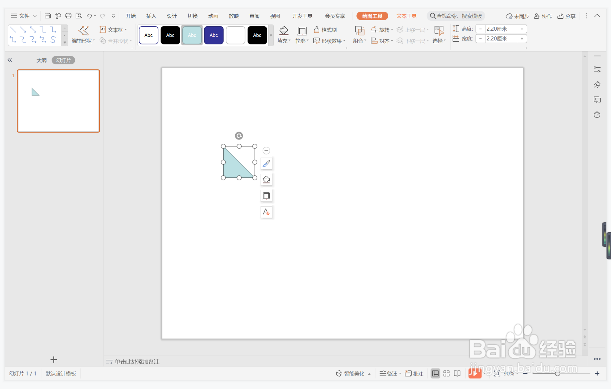Click the floating outline icon beside shape
Image resolution: width=611 pixels, height=389 pixels.
(266, 196)
